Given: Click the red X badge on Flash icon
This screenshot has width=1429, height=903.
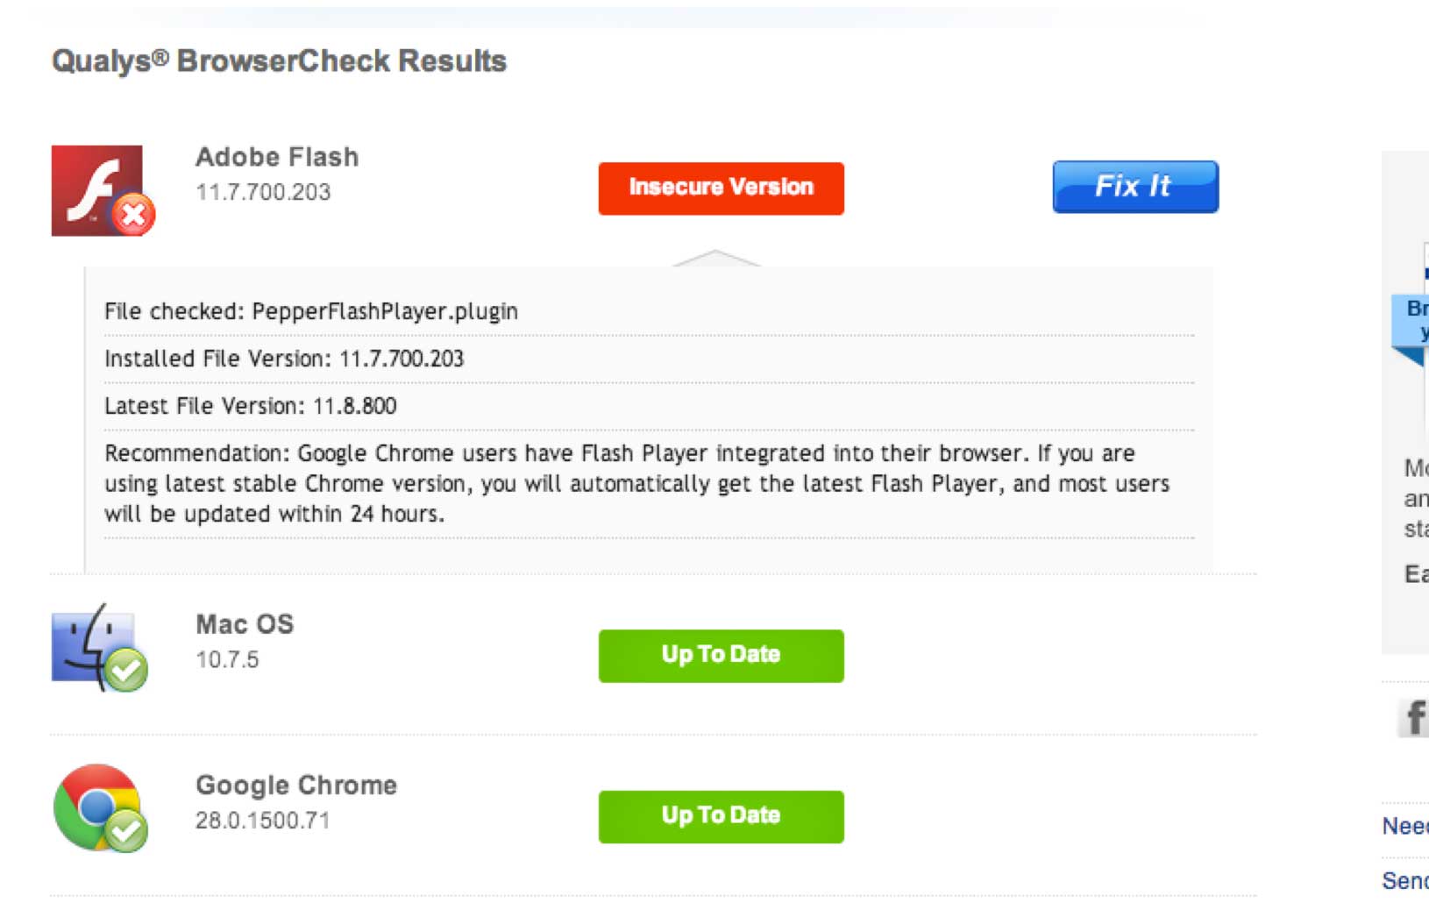Looking at the screenshot, I should (133, 215).
